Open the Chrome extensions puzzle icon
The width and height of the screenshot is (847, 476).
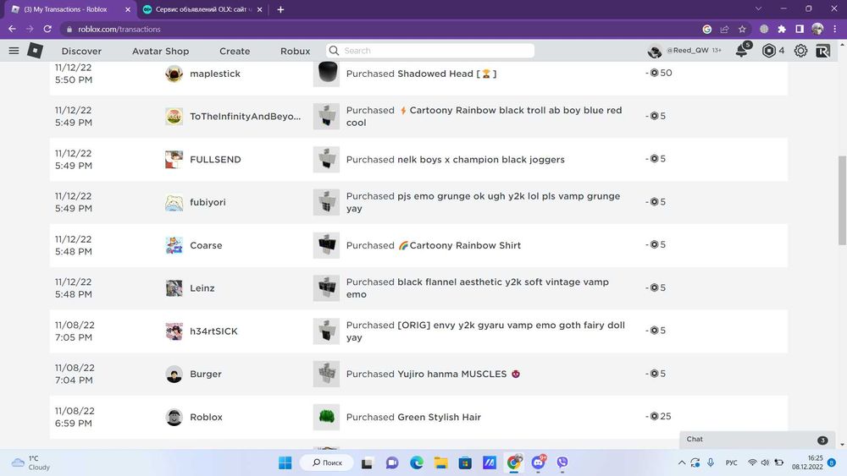(x=782, y=29)
